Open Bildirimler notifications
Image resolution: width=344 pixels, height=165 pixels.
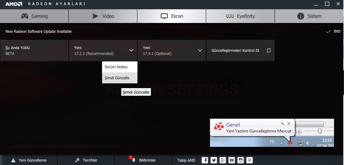143,160
